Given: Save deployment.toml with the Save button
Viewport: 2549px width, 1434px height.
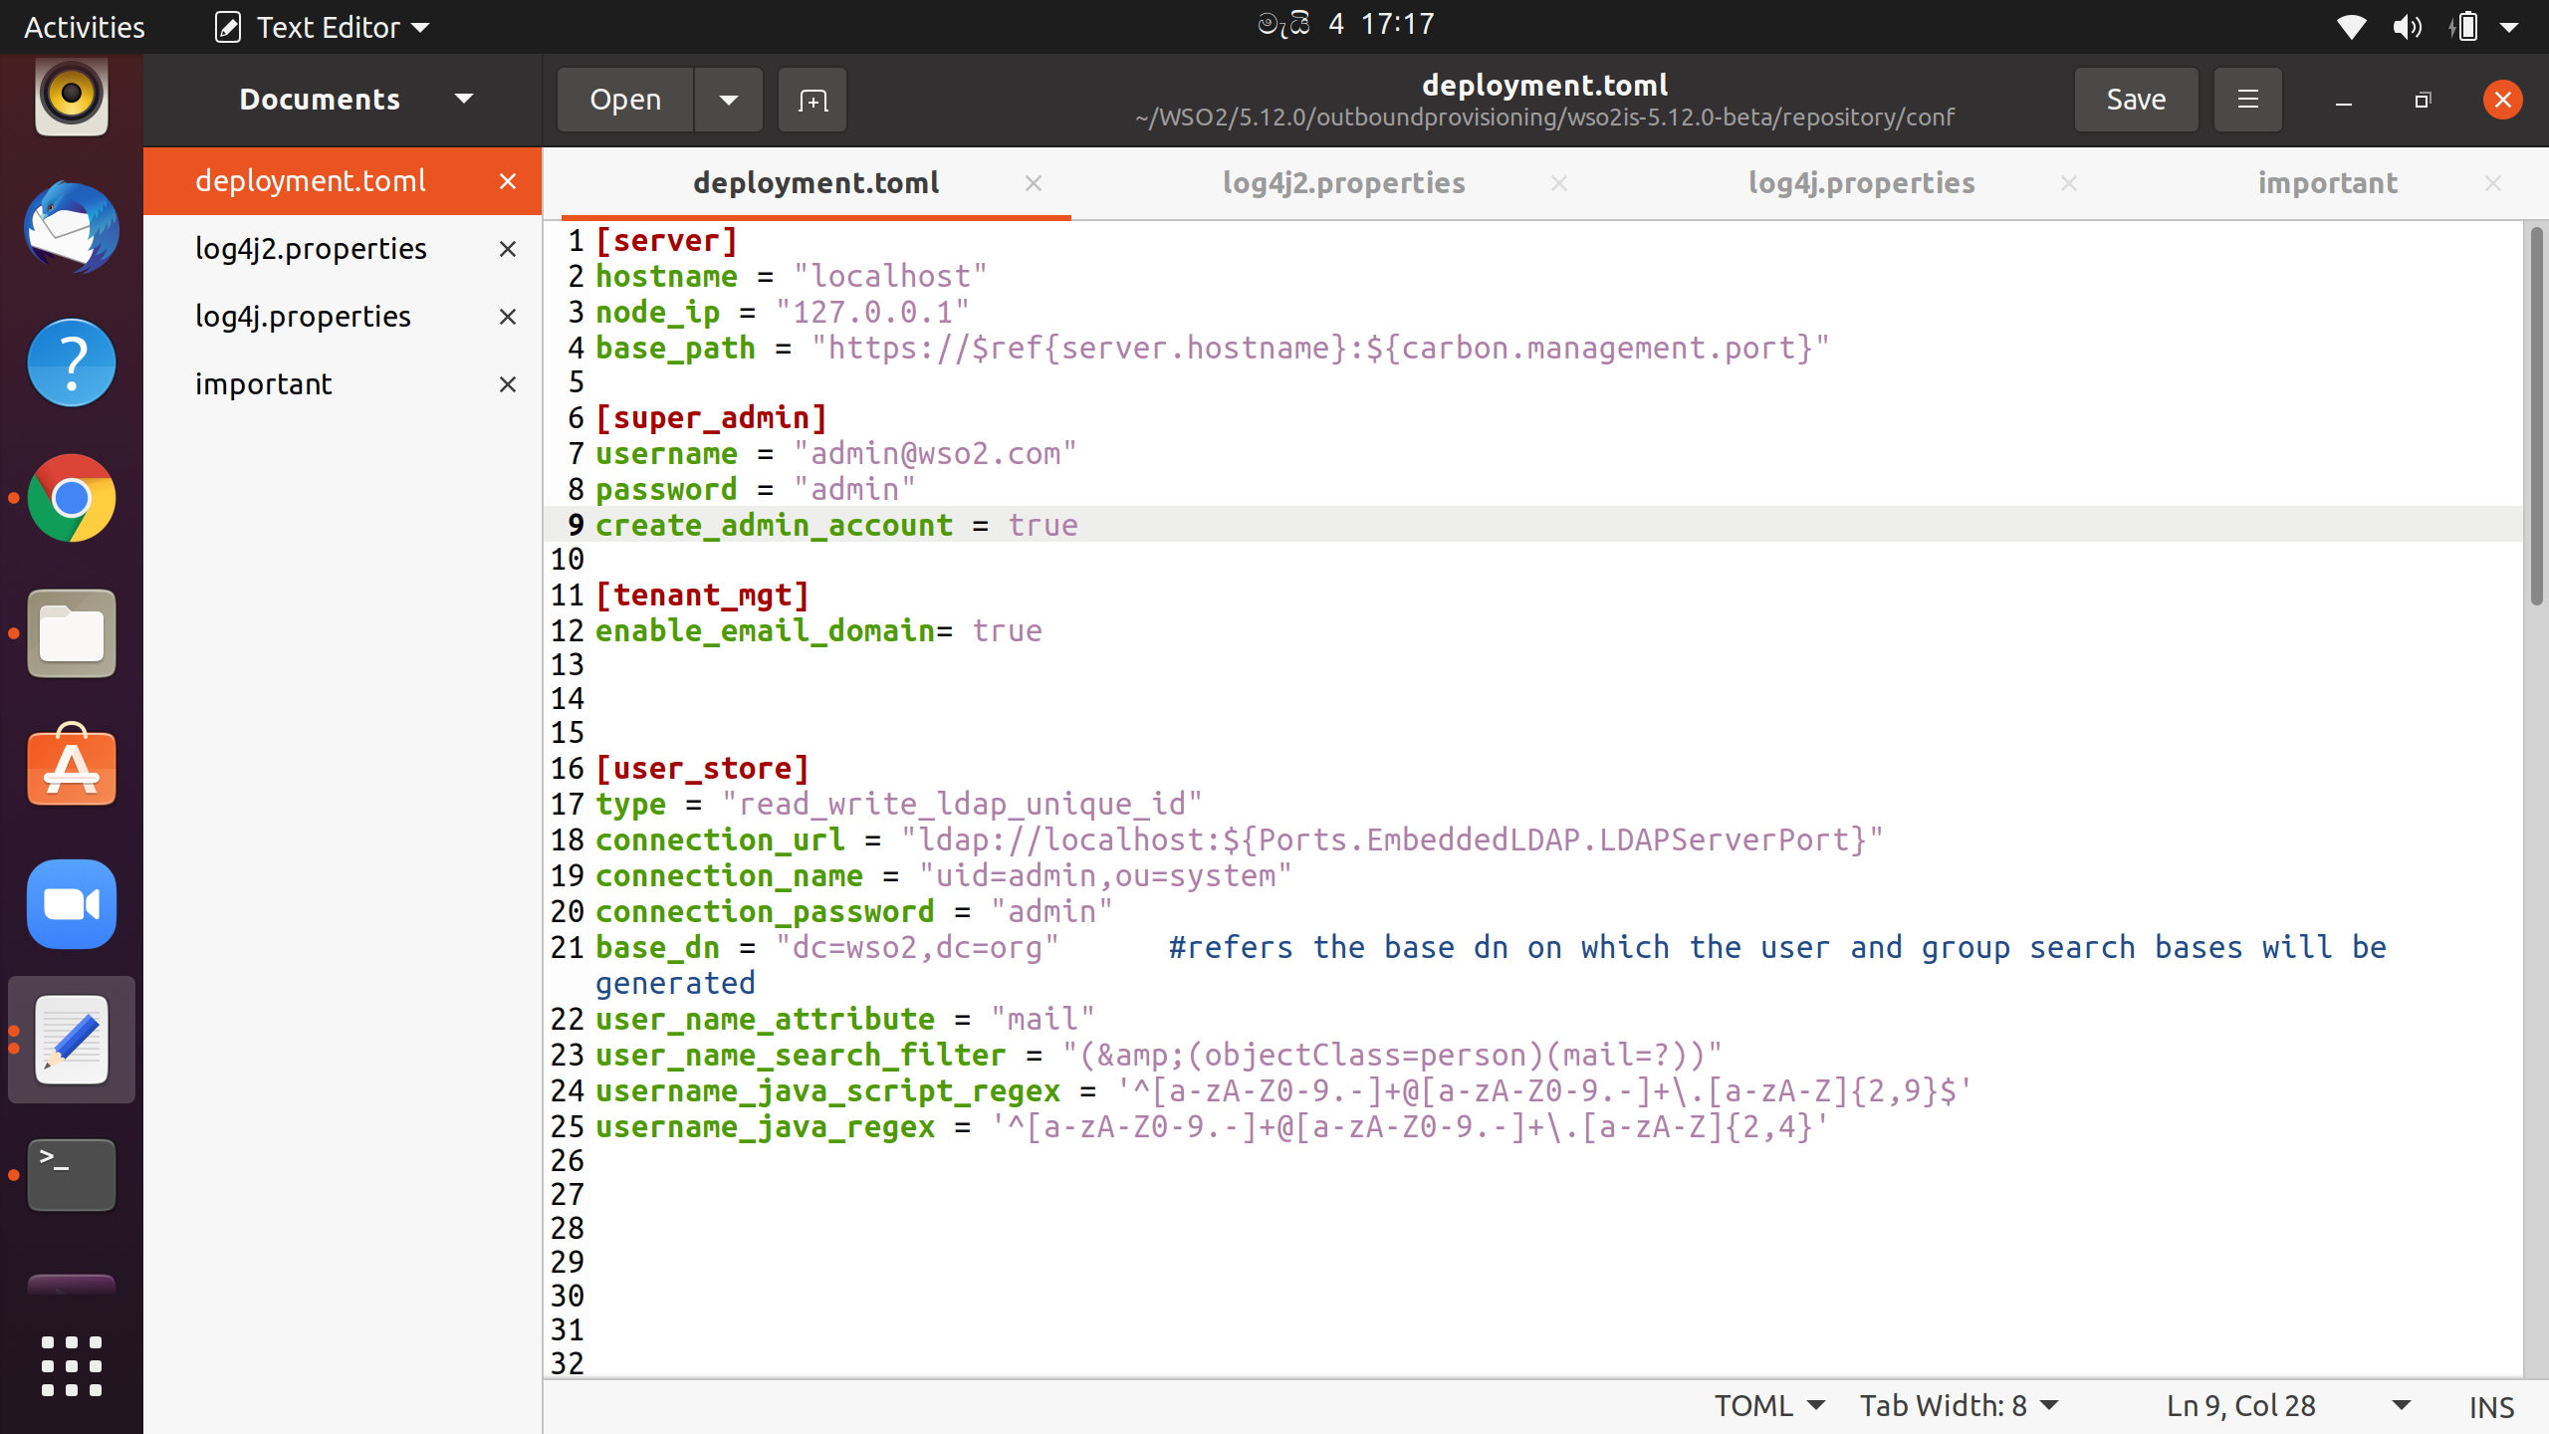Looking at the screenshot, I should click(2135, 99).
